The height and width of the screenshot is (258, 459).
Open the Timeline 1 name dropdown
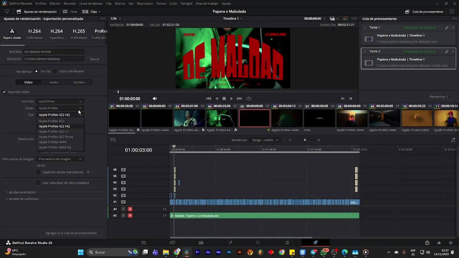233,18
